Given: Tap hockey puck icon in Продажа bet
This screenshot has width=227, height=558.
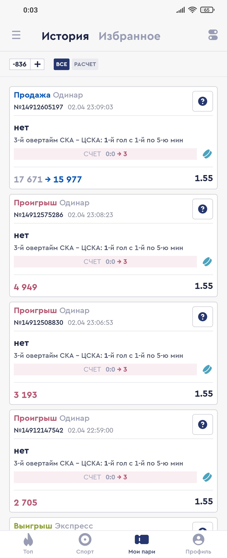Looking at the screenshot, I should point(207,154).
